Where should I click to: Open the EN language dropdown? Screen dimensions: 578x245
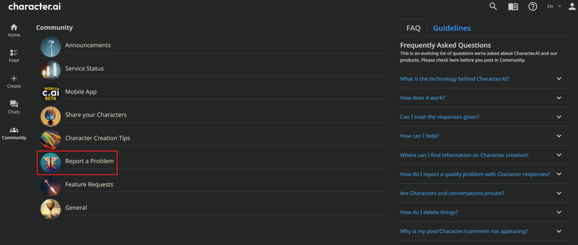coord(554,6)
